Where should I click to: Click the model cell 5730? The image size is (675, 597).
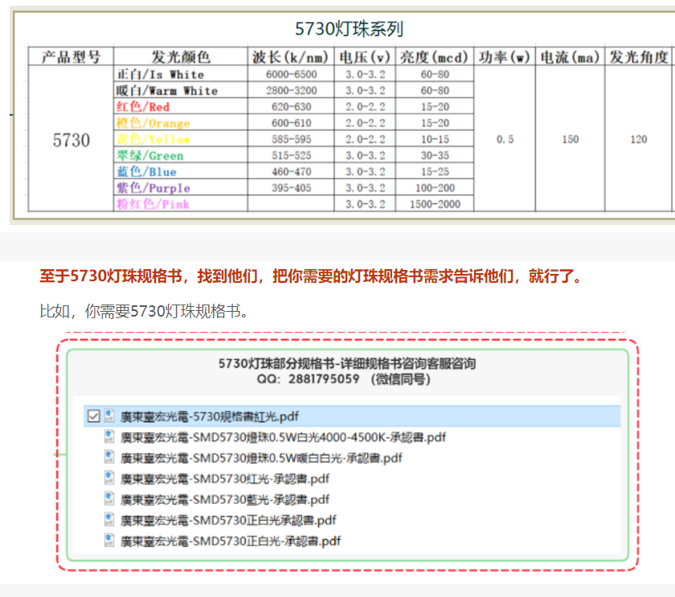72,140
